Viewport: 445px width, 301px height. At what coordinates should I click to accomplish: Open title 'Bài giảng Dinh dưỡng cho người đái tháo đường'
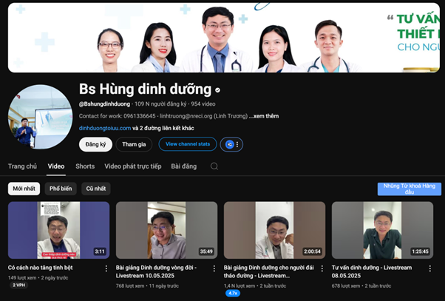pos(269,271)
